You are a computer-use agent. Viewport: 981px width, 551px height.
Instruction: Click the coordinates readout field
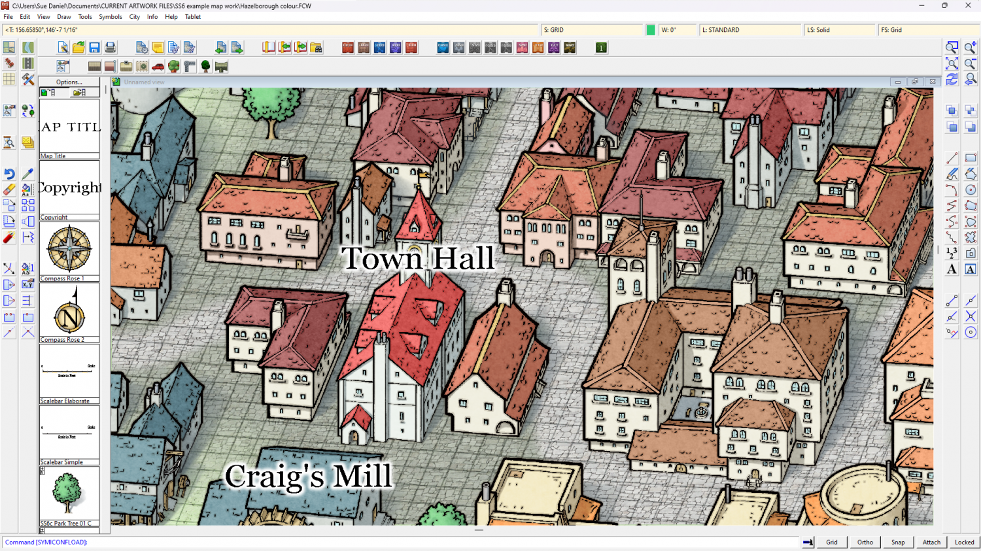[x=270, y=30]
